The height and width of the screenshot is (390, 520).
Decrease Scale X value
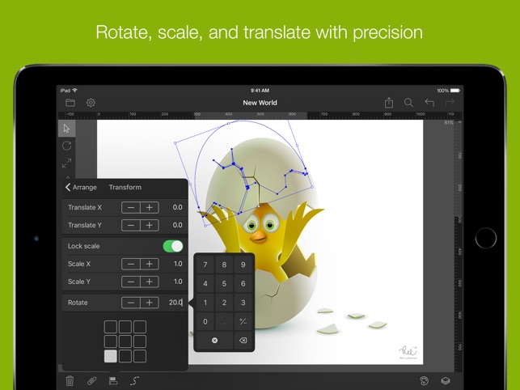(131, 264)
